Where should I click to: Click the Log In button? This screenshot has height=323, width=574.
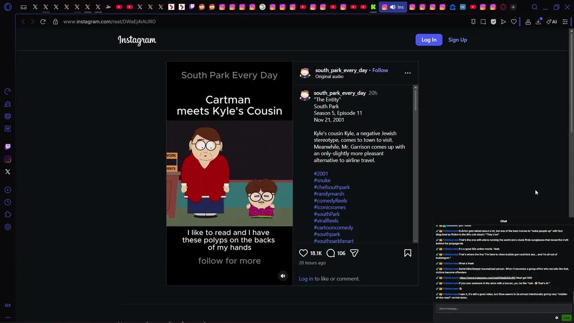point(429,39)
